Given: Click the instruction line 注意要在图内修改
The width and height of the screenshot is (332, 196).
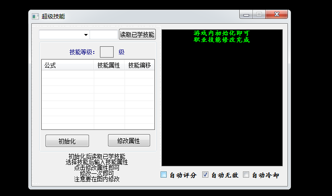Looking at the screenshot, I should [97, 179].
